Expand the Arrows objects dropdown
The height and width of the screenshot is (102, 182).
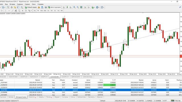pyautogui.click(x=31, y=11)
